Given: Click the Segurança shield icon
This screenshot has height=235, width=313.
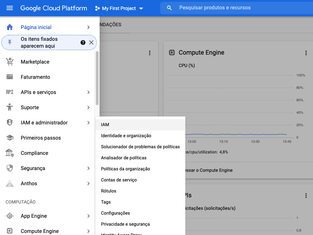Looking at the screenshot, I should pyautogui.click(x=10, y=168).
